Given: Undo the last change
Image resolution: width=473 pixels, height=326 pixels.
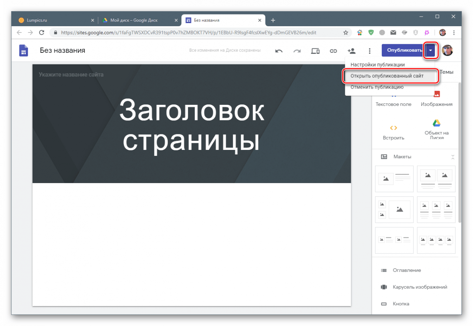Looking at the screenshot, I should click(279, 51).
